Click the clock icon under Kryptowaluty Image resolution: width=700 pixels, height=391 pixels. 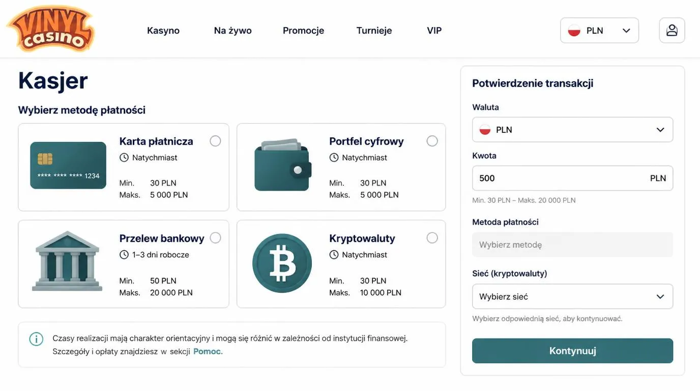click(x=334, y=255)
